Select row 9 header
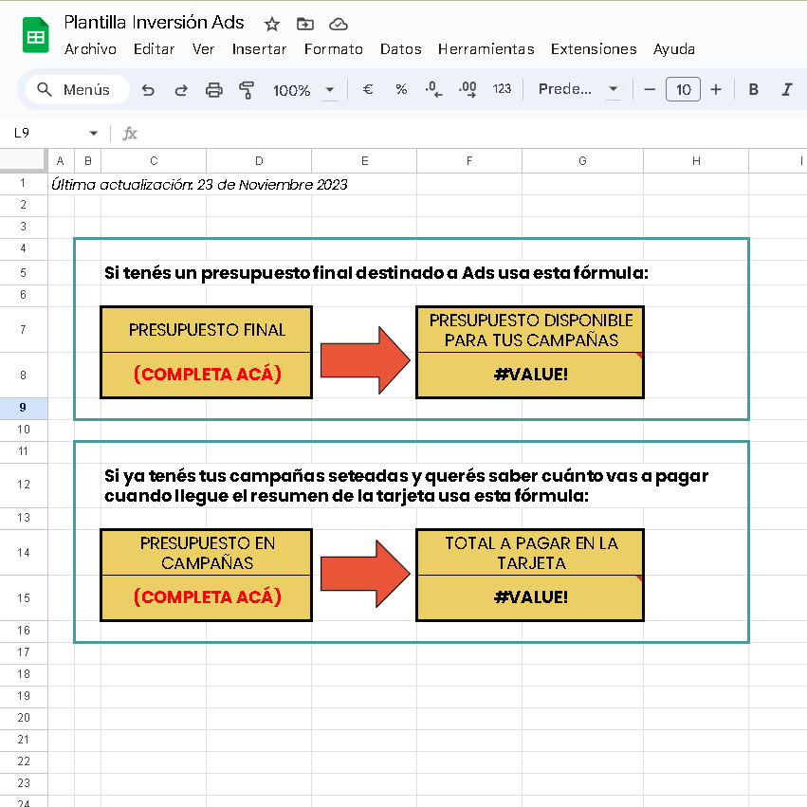The height and width of the screenshot is (807, 807). (24, 408)
